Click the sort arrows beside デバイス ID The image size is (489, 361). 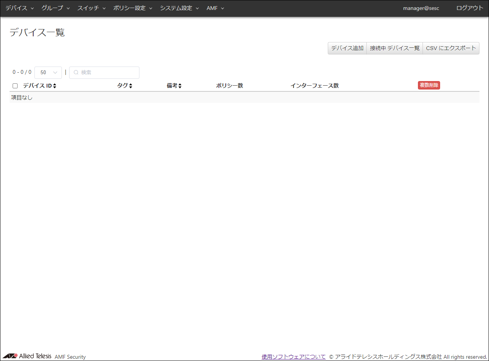tap(55, 86)
